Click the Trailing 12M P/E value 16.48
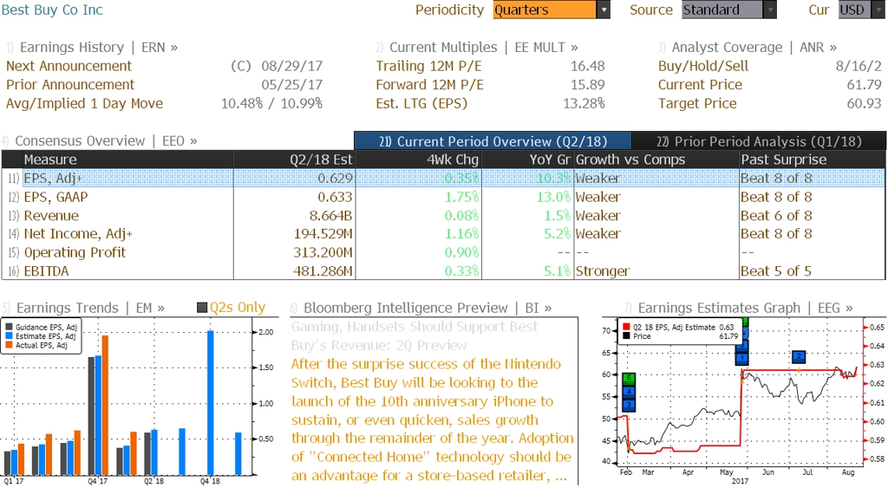The height and width of the screenshot is (488, 888). pyautogui.click(x=587, y=66)
